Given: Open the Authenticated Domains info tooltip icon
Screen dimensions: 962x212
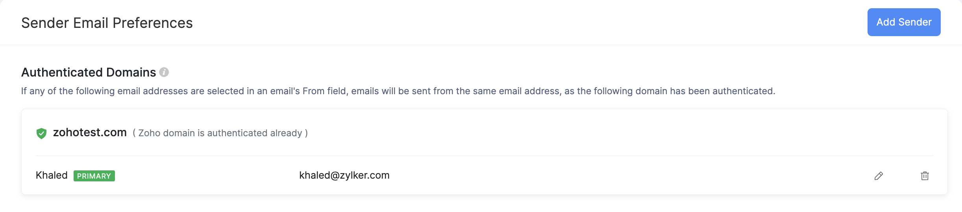Looking at the screenshot, I should [x=164, y=72].
